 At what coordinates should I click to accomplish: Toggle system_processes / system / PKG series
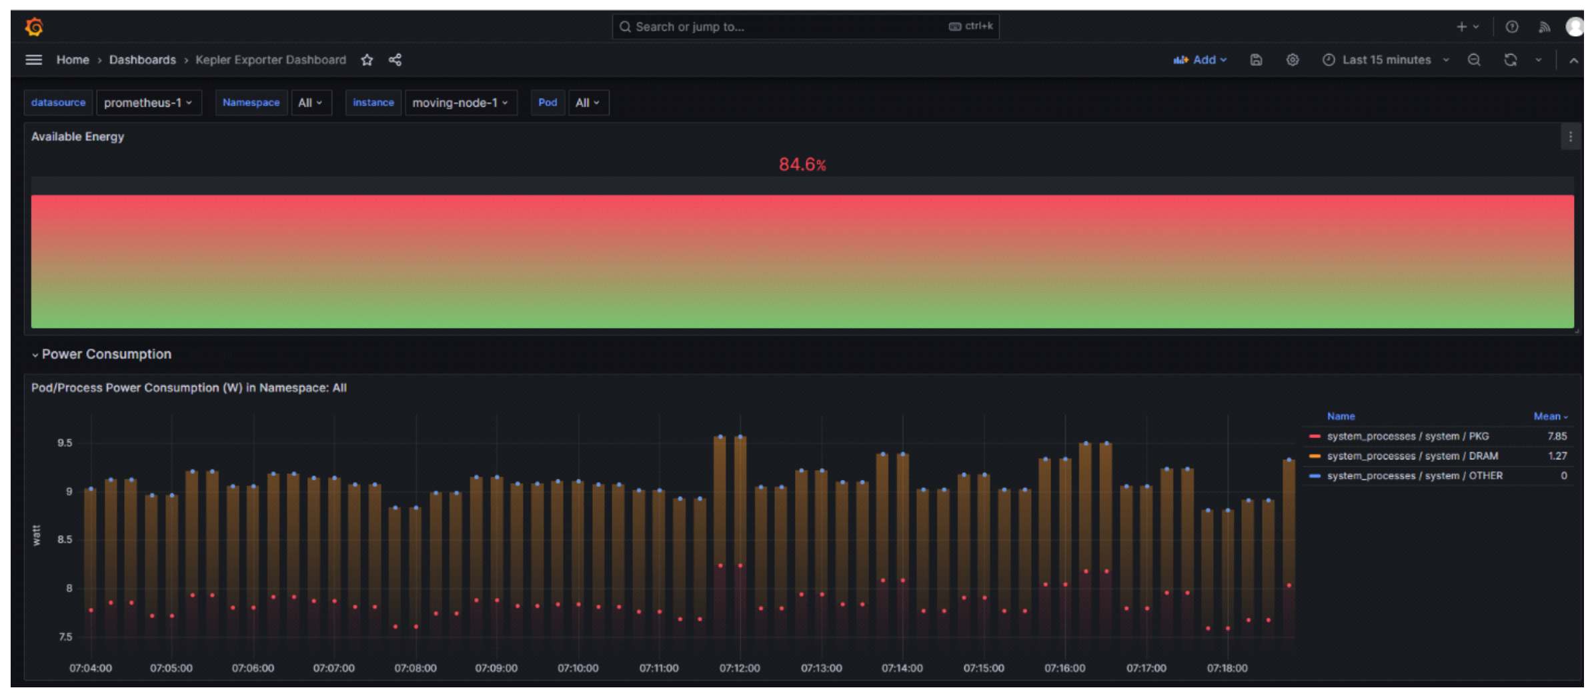1407,436
